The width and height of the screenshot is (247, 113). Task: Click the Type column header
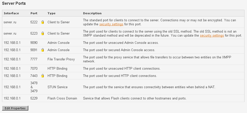pos(52,13)
